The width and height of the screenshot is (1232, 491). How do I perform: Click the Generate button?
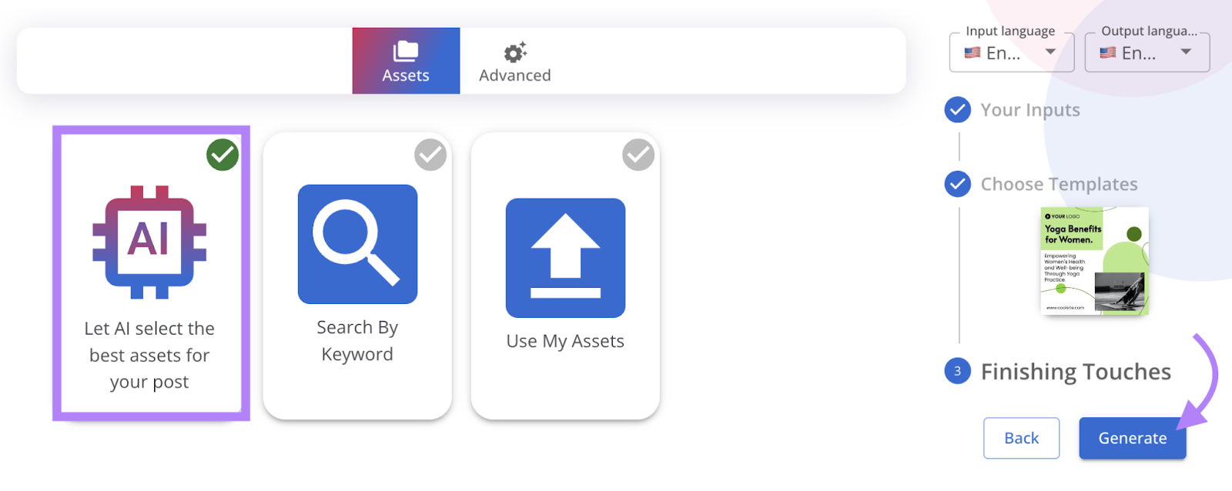pos(1133,438)
